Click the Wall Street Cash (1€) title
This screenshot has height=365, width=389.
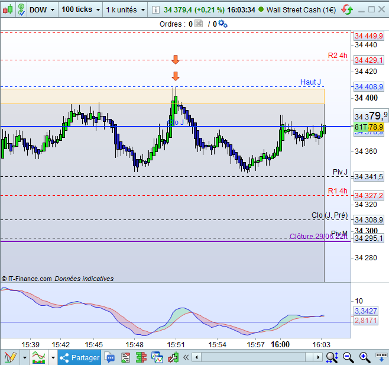301,9
